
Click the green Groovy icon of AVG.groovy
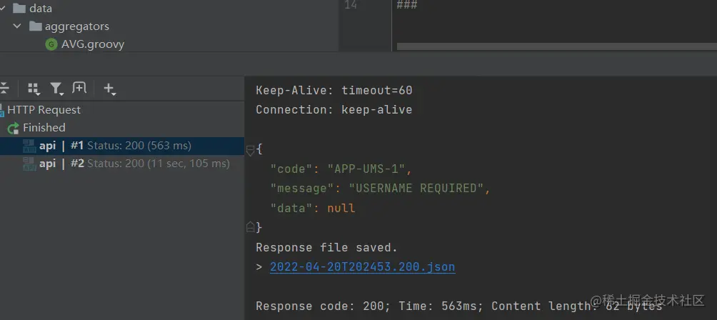[51, 44]
